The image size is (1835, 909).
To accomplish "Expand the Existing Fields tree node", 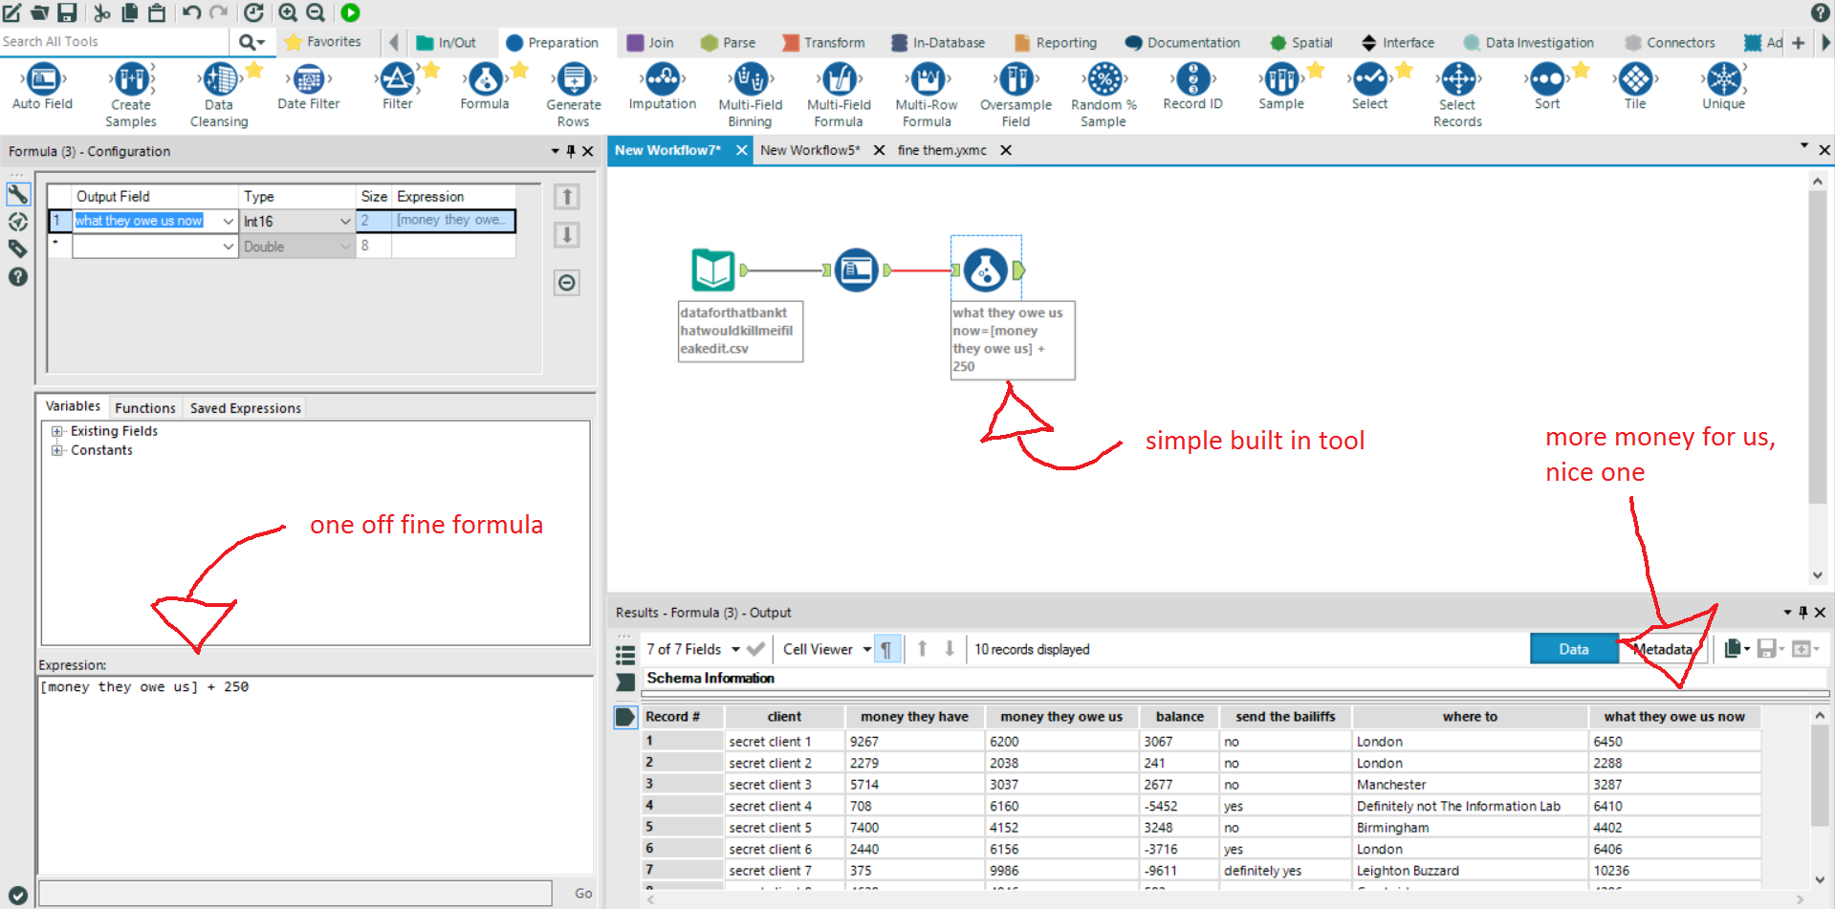I will 57,431.
